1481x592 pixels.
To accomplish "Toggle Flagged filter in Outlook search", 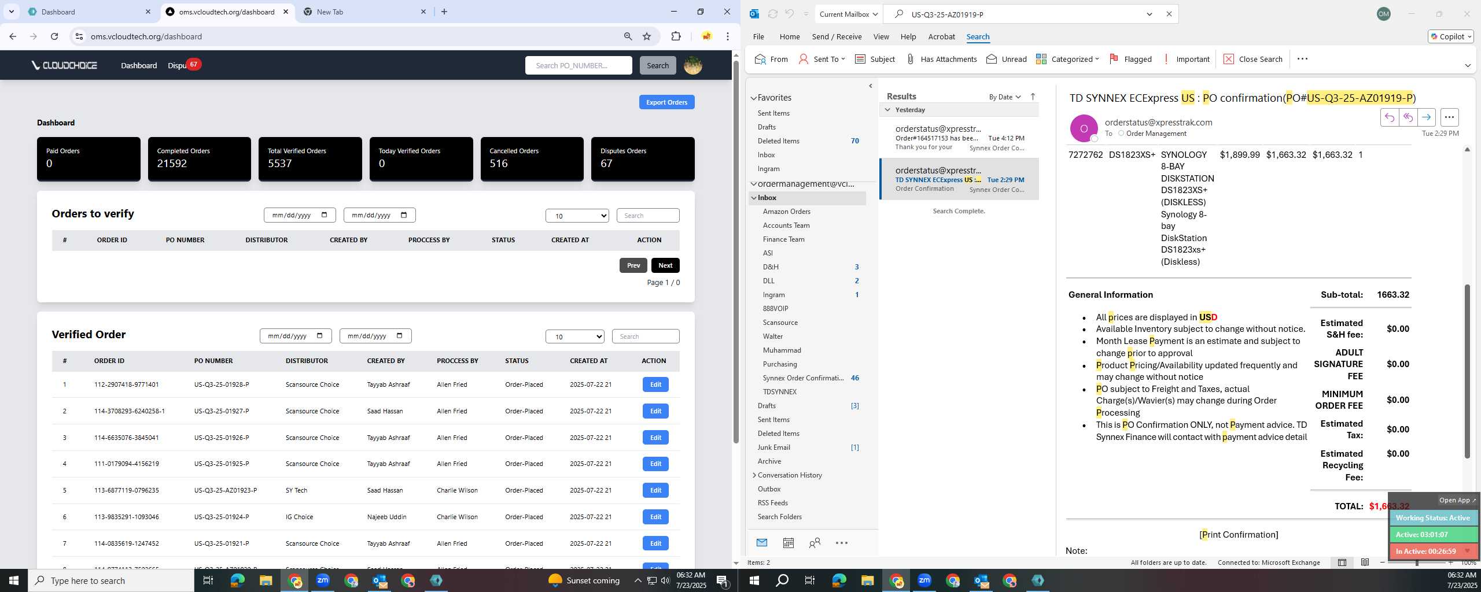I will coord(1130,59).
